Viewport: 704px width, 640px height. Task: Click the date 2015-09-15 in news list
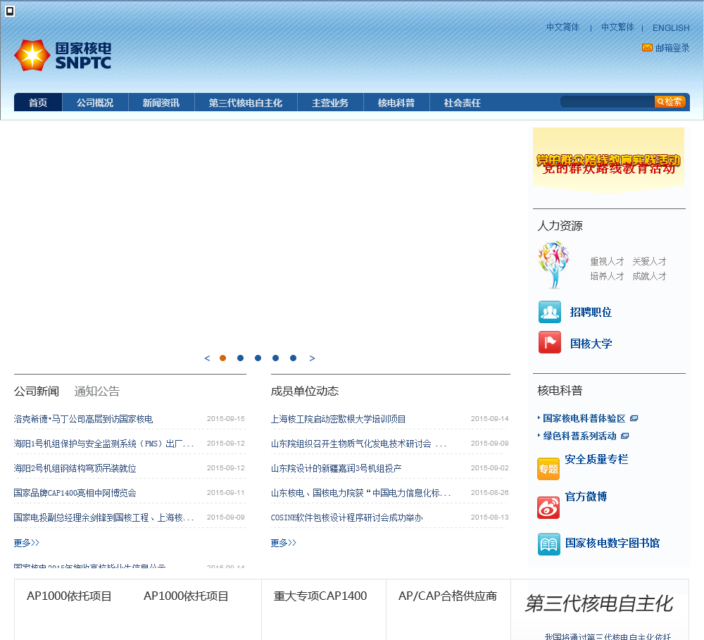(x=226, y=419)
